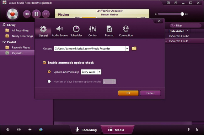Click the Filter search box
Image resolution: width=204 pixels, height=135 pixels.
pyautogui.click(x=185, y=25)
